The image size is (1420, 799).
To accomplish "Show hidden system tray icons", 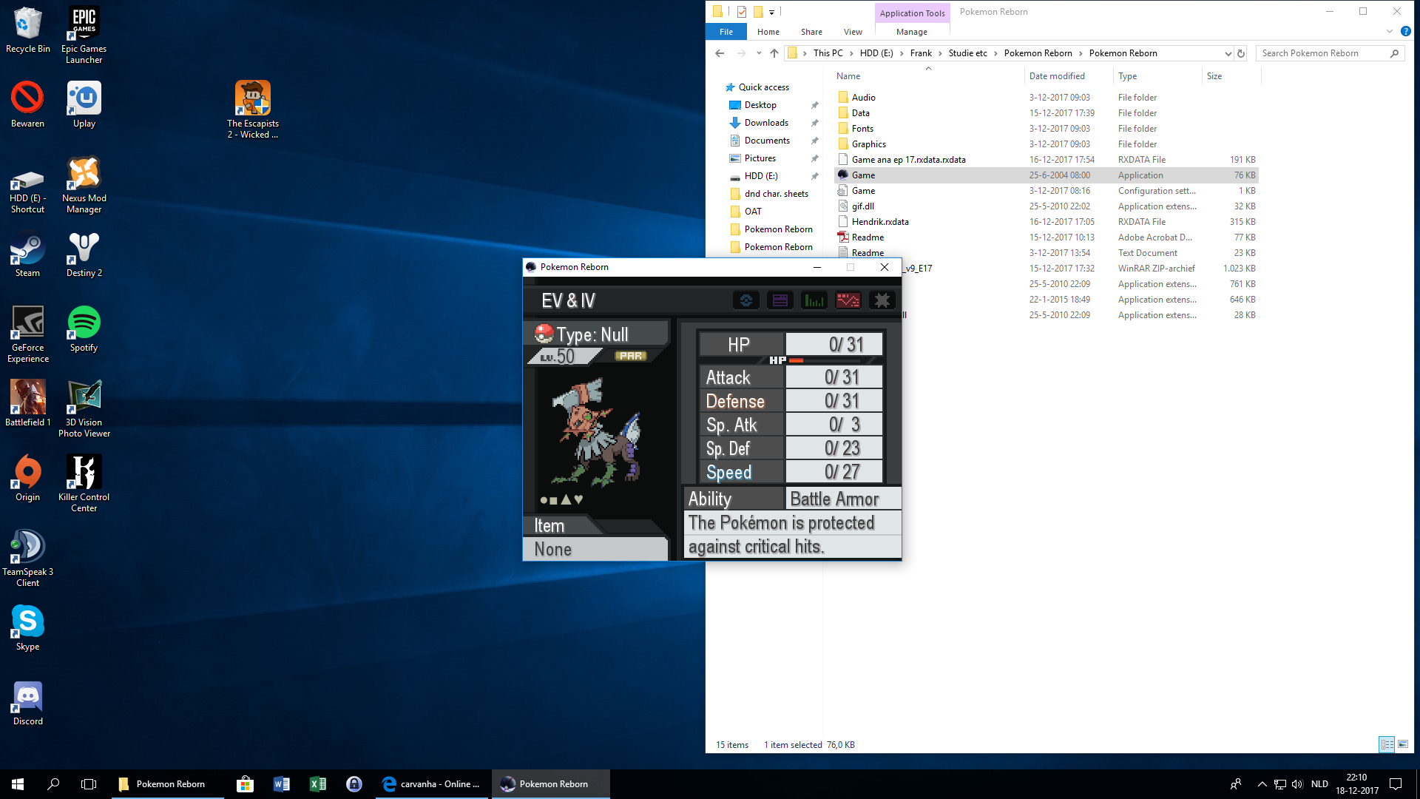I will [x=1262, y=784].
